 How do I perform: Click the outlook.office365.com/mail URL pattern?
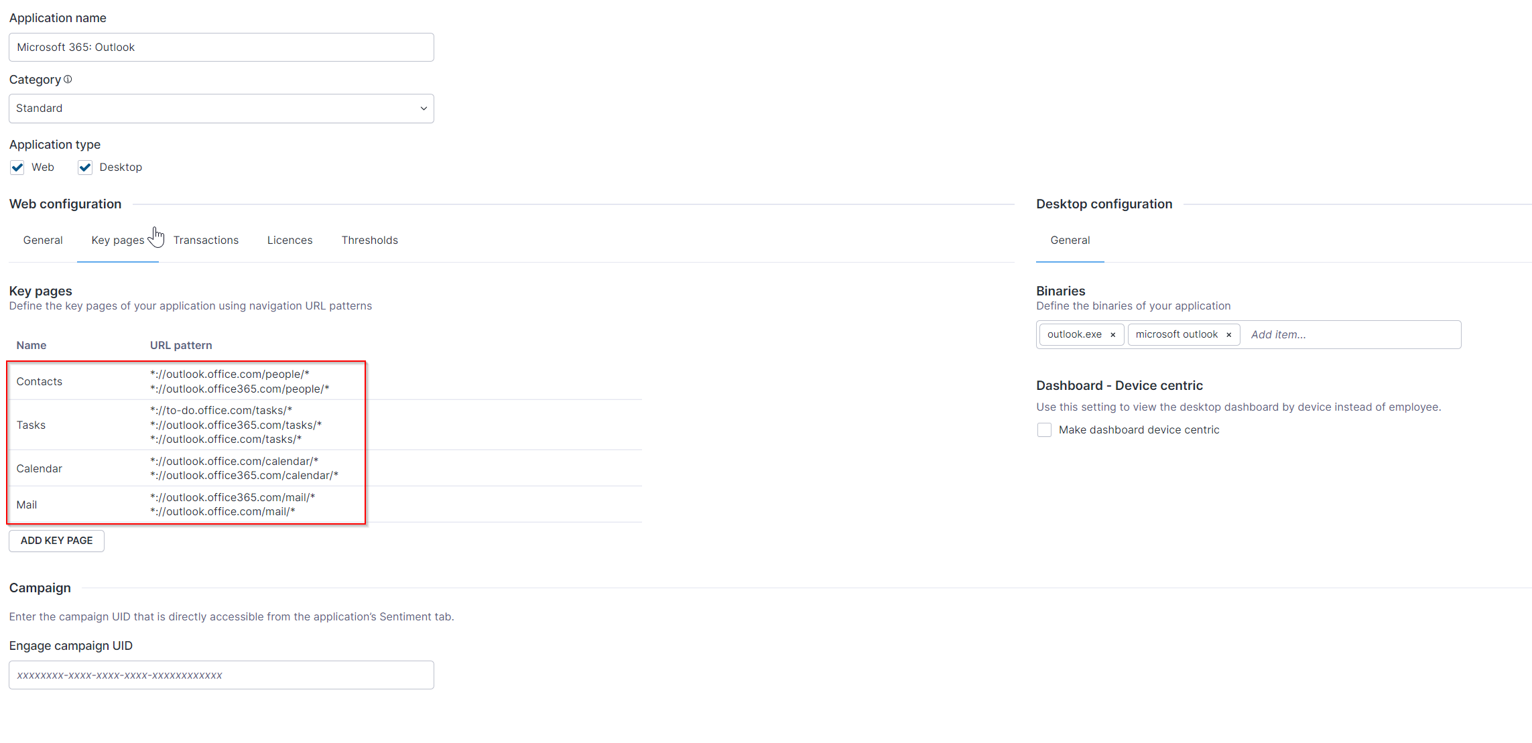pyautogui.click(x=233, y=497)
